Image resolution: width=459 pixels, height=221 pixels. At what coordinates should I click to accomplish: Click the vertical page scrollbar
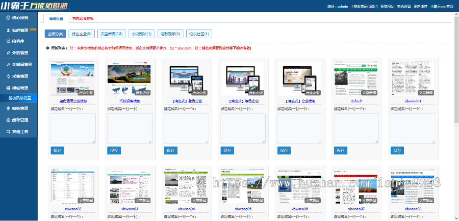click(x=456, y=76)
